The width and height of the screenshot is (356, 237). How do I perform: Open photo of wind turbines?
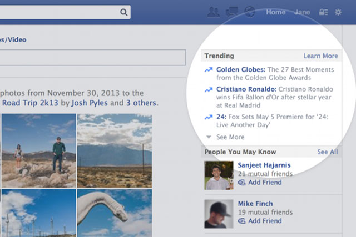coord(38,213)
